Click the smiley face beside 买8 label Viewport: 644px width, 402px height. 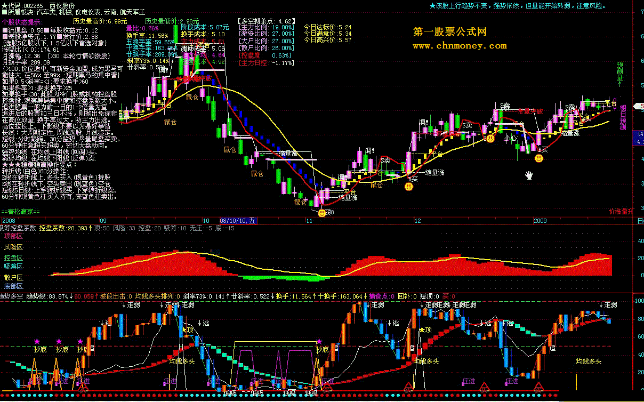(x=322, y=213)
